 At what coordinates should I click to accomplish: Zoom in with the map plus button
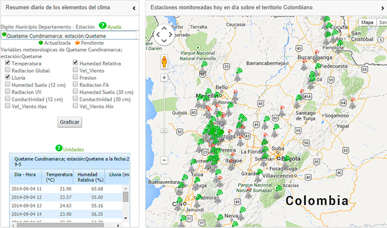[x=164, y=78]
